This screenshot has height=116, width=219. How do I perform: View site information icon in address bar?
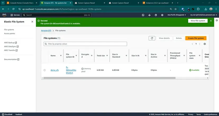tap(19, 9)
